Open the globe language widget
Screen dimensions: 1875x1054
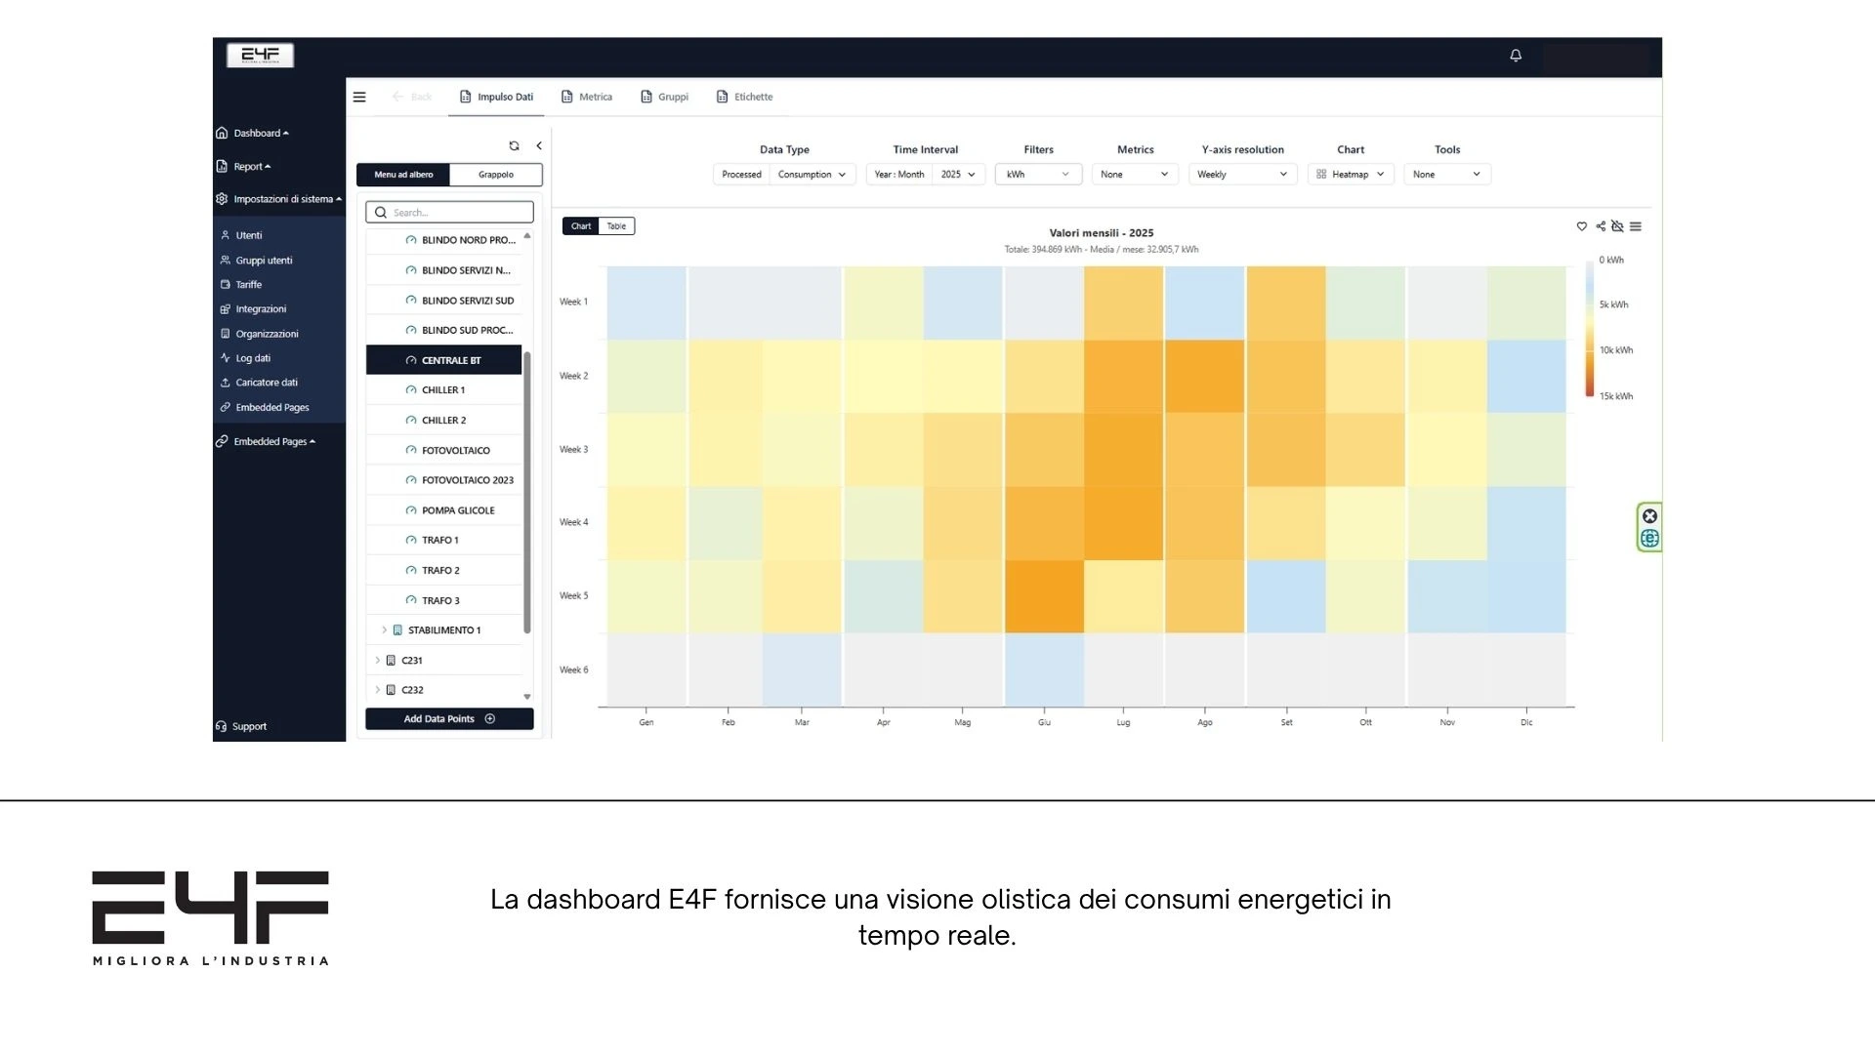coord(1649,539)
